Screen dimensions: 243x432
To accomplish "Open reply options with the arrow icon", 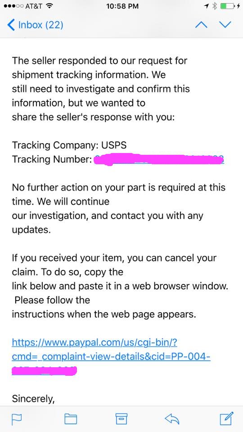I will pos(172,419).
